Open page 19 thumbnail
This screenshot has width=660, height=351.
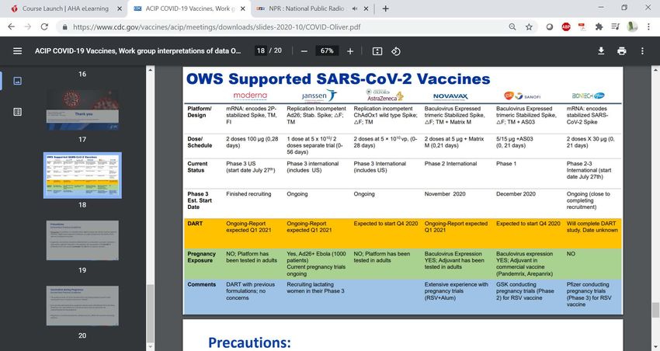pyautogui.click(x=82, y=240)
